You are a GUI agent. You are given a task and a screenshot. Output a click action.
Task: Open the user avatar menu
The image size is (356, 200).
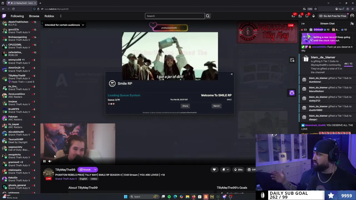[x=352, y=16]
